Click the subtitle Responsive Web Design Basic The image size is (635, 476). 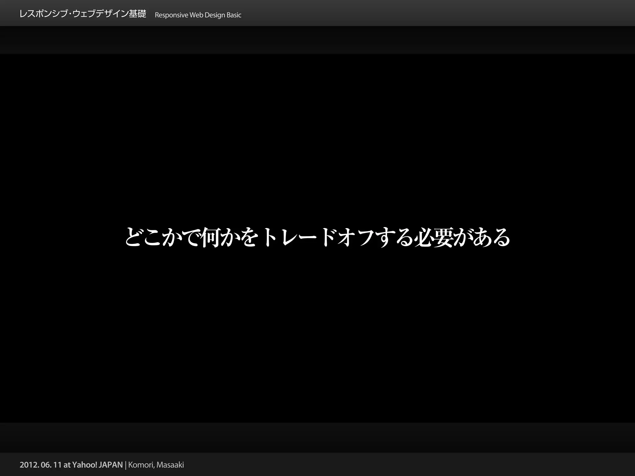[x=198, y=15]
